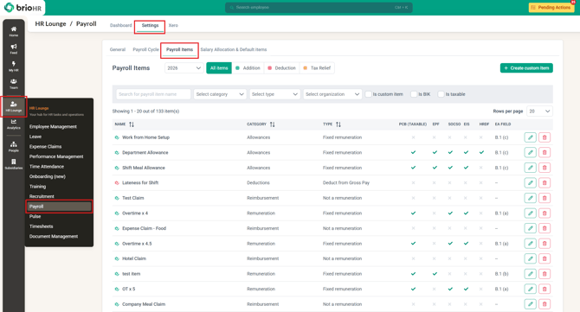
Task: Open the Subsidiaries building icon
Action: [x=14, y=164]
